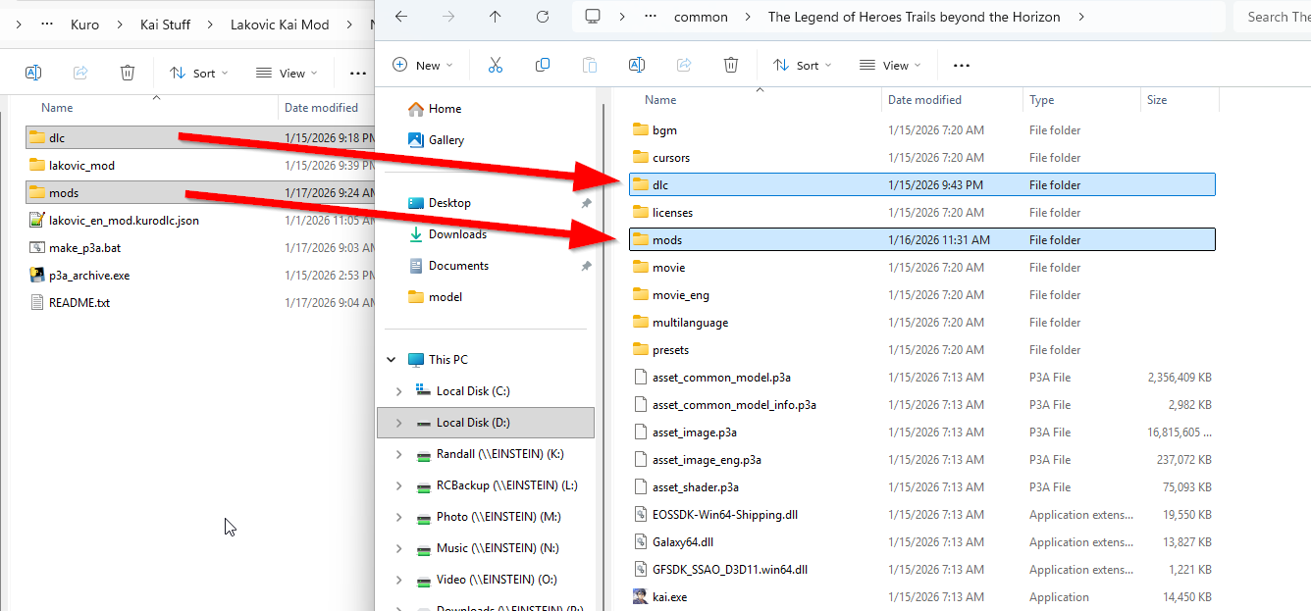Viewport: 1311px width, 611px height.
Task: Click Trails beyond the Horizon breadcrumb
Action: coord(914,17)
